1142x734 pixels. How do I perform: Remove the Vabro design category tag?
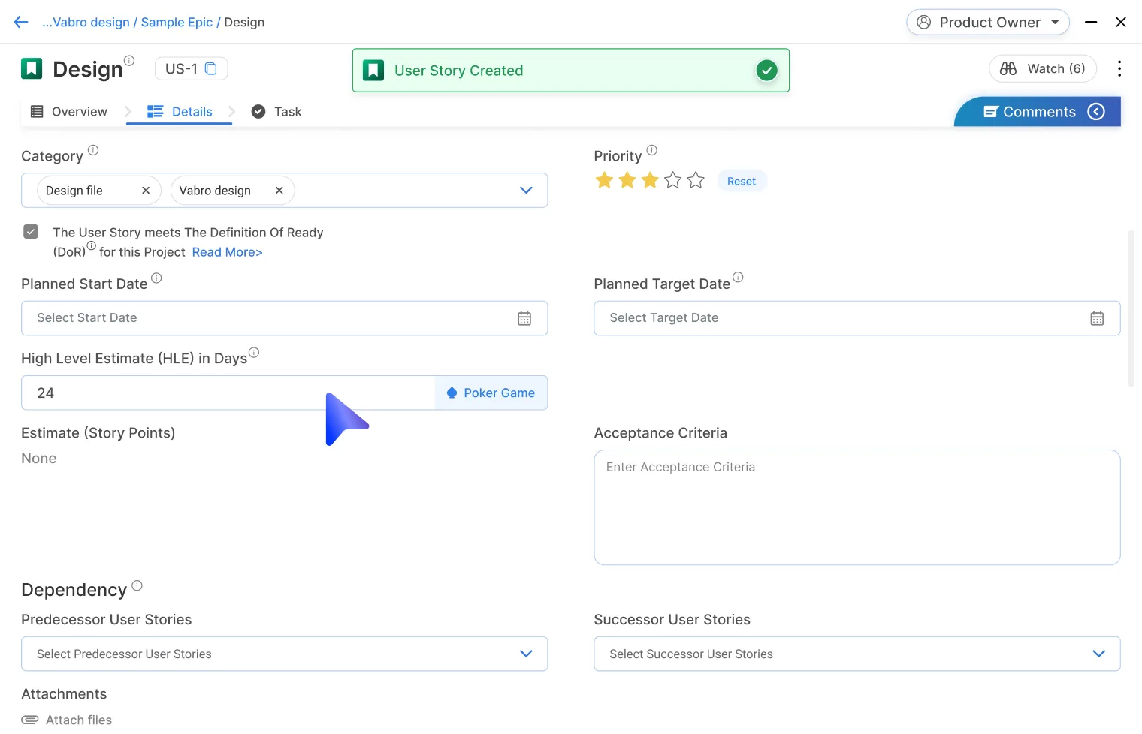(x=279, y=191)
